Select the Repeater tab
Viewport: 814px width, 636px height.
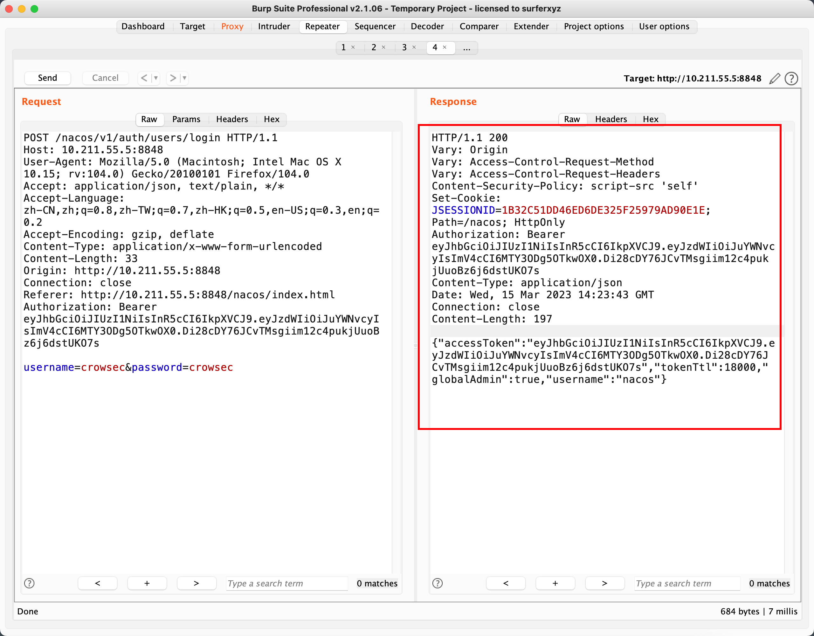(x=322, y=26)
